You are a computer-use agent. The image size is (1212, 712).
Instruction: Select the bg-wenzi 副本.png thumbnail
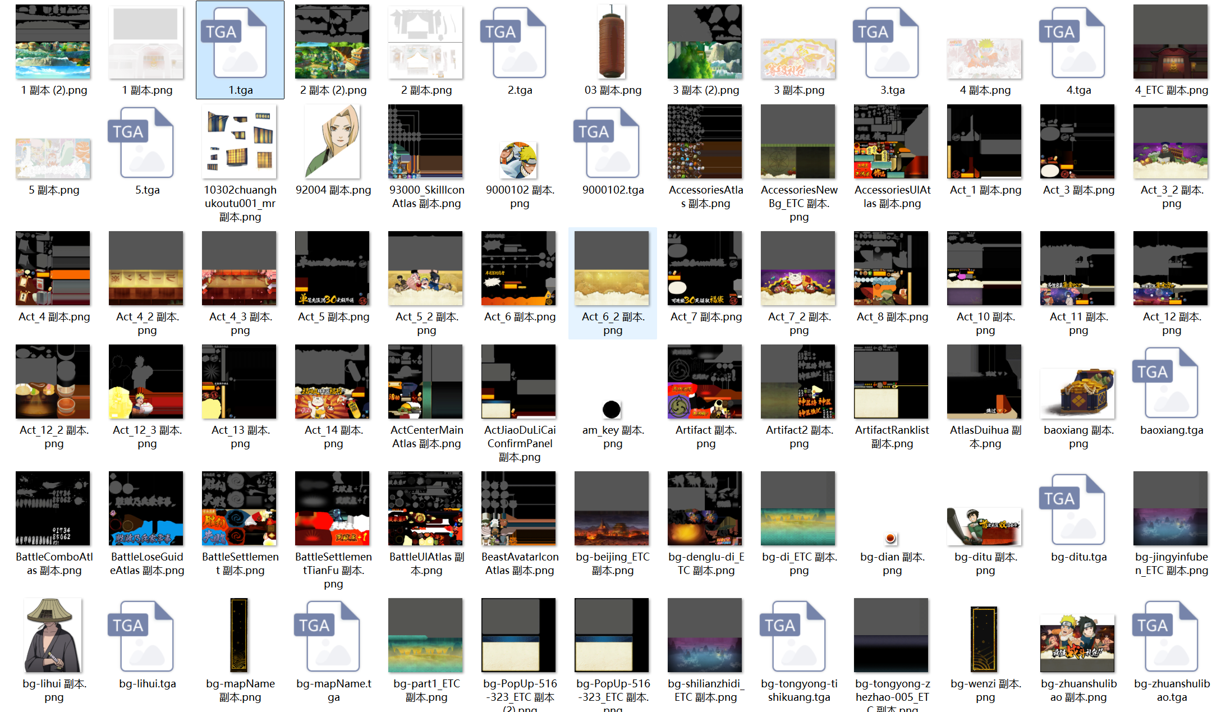(984, 639)
